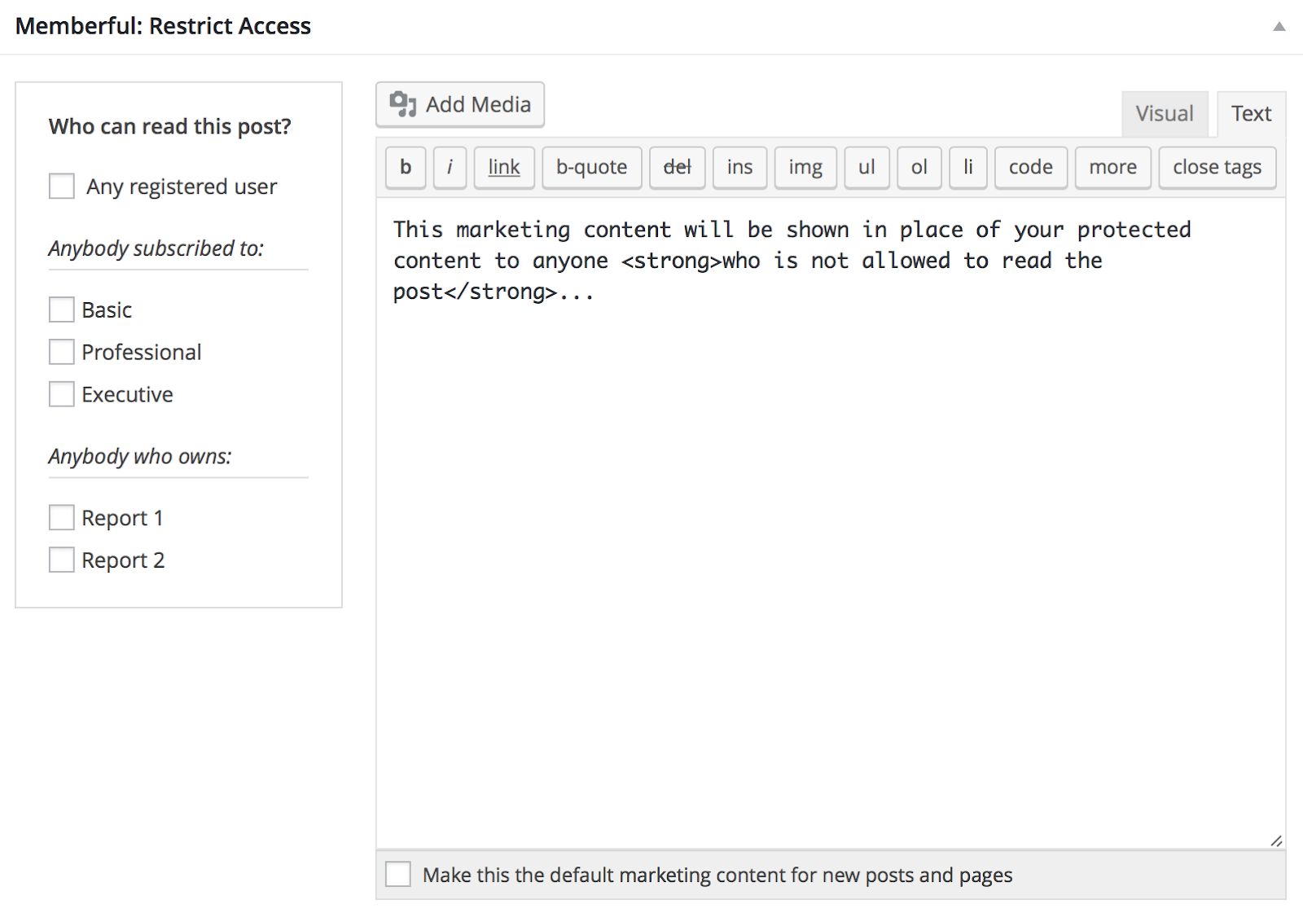The image size is (1303, 913).
Task: Collapse the Memberful Restrict Access panel arrow
Action: click(1279, 26)
